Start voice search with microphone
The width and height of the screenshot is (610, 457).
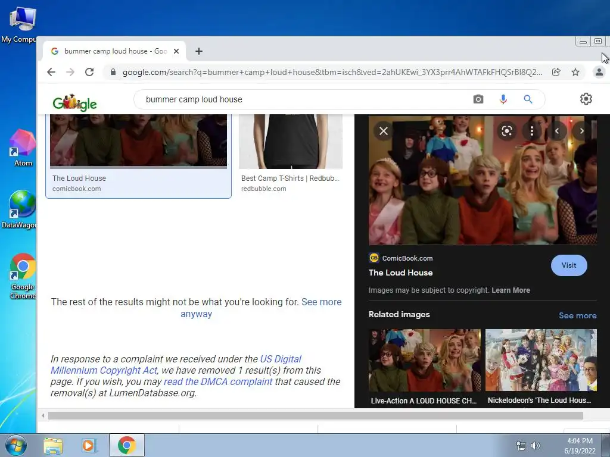click(503, 99)
